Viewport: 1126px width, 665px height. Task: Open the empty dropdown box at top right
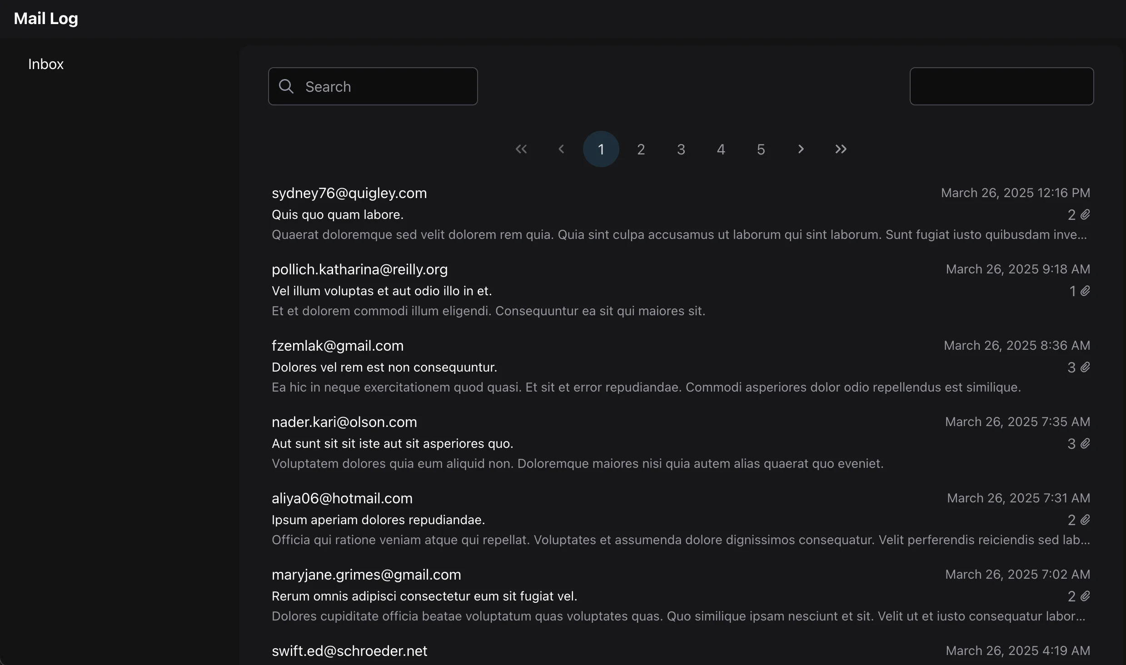tap(1001, 86)
